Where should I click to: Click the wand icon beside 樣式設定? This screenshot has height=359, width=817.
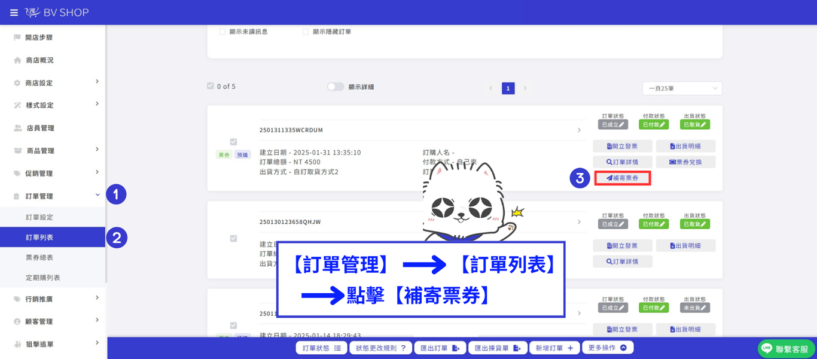[x=17, y=105]
